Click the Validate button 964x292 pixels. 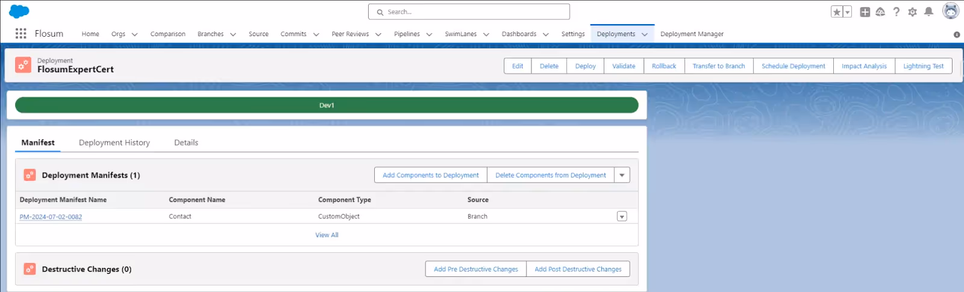(624, 66)
